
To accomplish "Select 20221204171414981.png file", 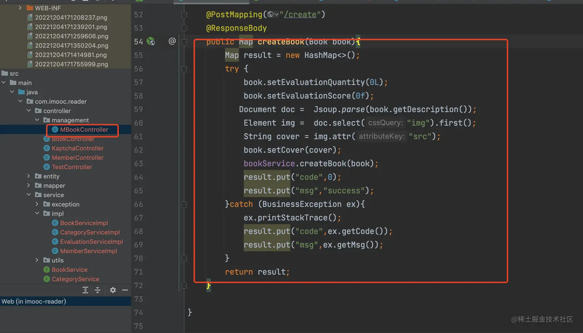I will [x=67, y=55].
